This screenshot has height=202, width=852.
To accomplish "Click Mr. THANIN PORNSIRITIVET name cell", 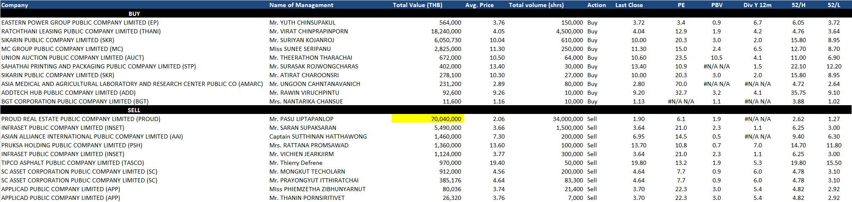I will pos(307,198).
